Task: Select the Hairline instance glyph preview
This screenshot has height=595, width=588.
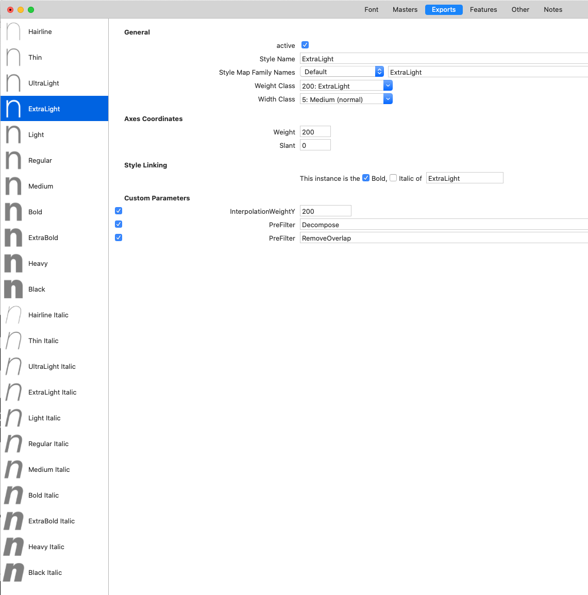Action: click(x=13, y=32)
